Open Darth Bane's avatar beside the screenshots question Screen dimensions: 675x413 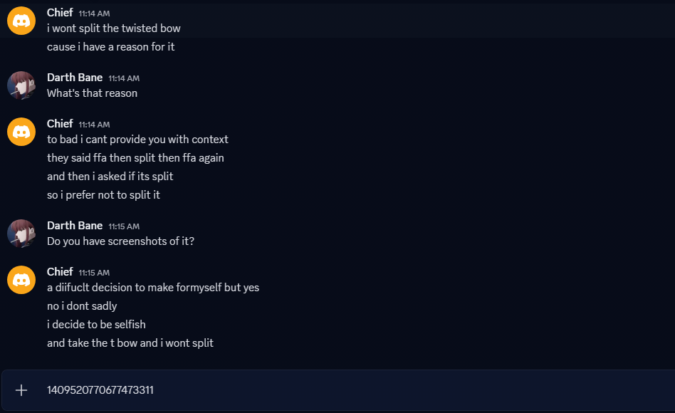tap(21, 234)
